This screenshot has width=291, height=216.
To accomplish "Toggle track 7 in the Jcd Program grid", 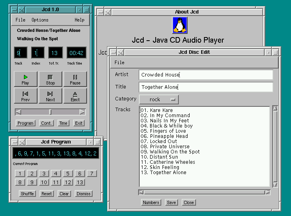I will coord(92,173).
